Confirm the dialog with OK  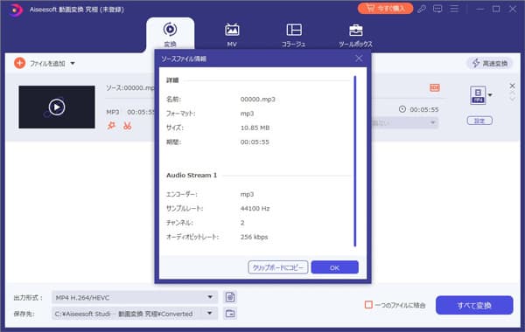[335, 267]
